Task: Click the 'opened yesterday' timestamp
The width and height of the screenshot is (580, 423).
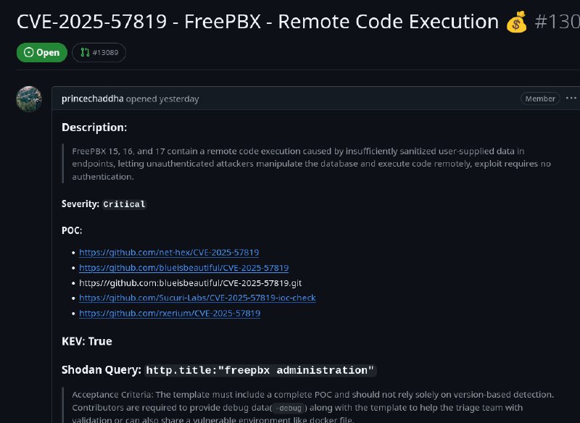Action: pos(162,99)
